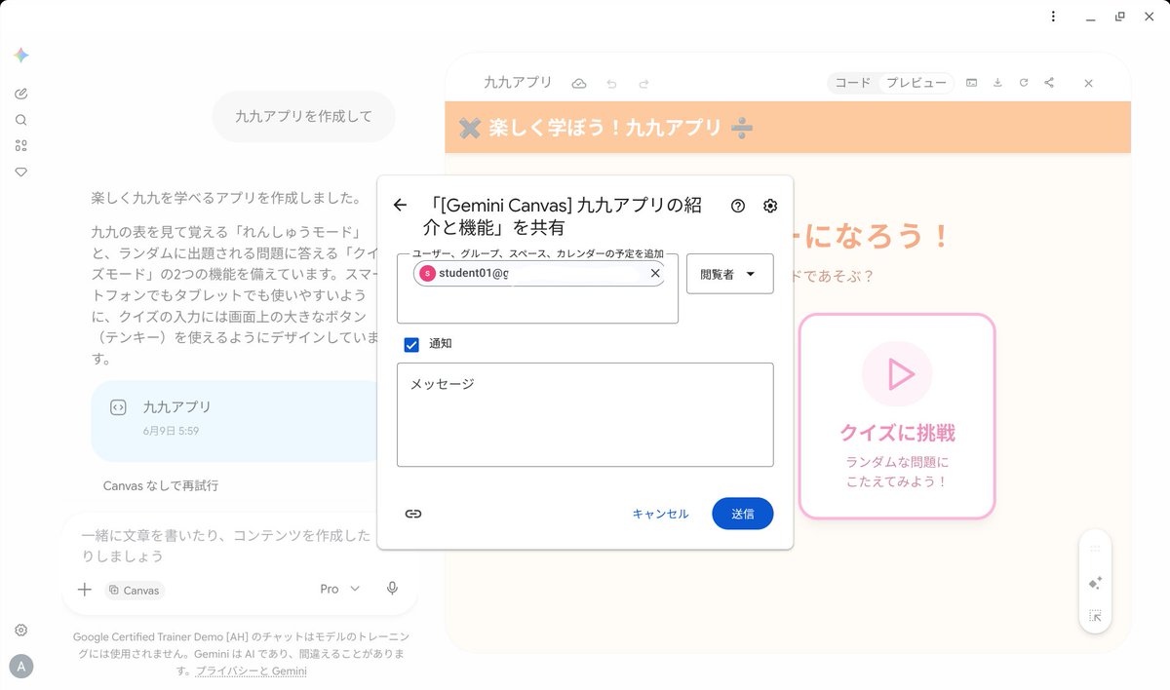
Task: Open sidebar settings gear at bottom
Action: click(20, 631)
